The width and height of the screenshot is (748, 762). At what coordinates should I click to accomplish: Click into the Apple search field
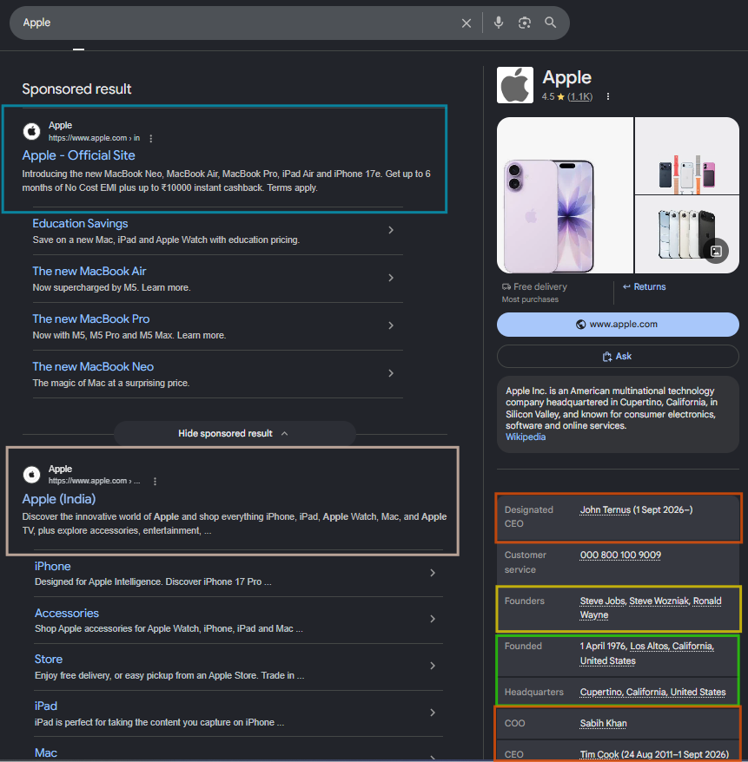click(238, 23)
